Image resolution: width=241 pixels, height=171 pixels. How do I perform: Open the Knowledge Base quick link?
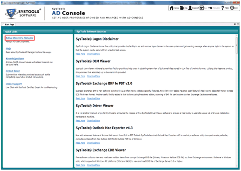[x=15, y=58]
